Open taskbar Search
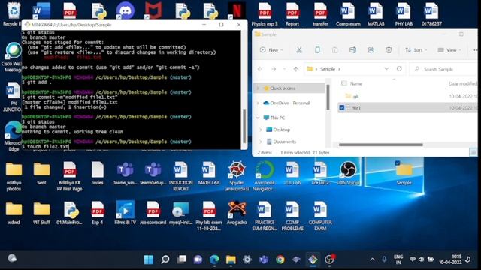 (165, 259)
